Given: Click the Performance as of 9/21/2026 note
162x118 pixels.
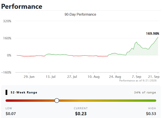Looking at the screenshot, I should [x=138, y=80].
